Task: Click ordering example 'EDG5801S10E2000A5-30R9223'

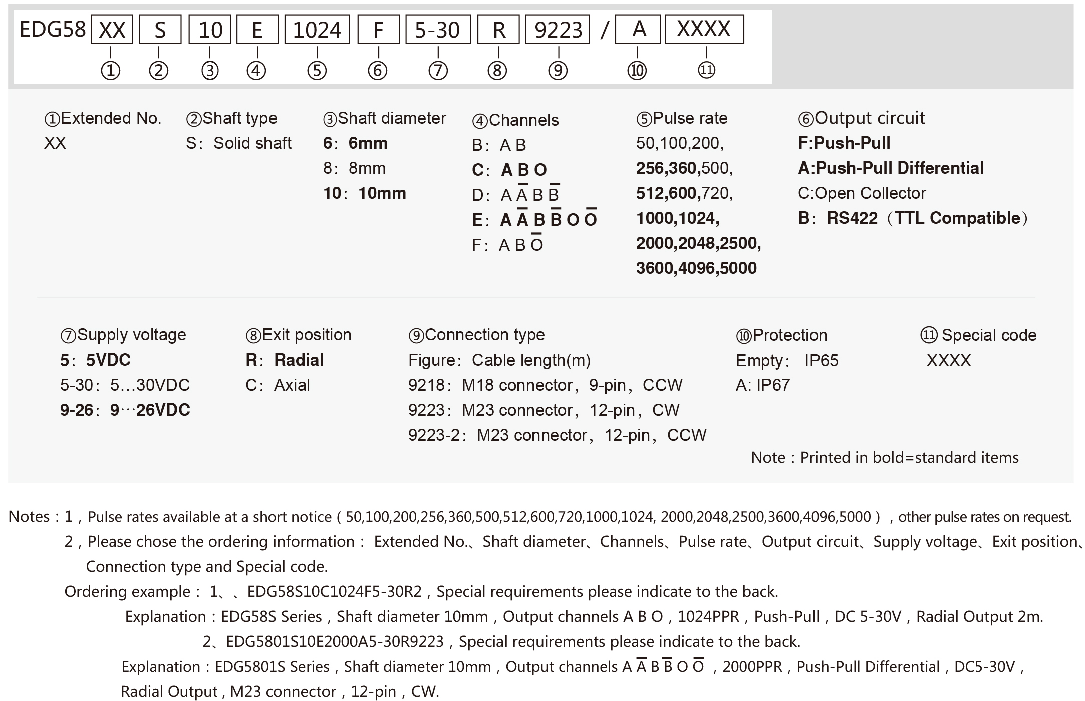Action: pyautogui.click(x=335, y=642)
